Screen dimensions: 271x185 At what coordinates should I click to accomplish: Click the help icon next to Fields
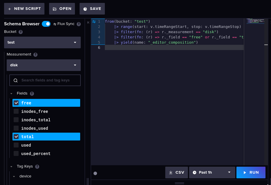[32, 93]
